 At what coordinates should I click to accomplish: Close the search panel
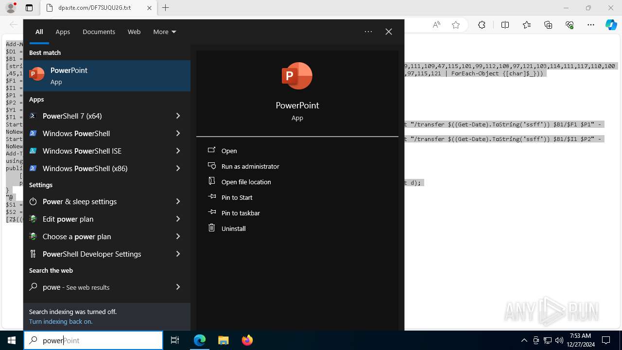[389, 32]
